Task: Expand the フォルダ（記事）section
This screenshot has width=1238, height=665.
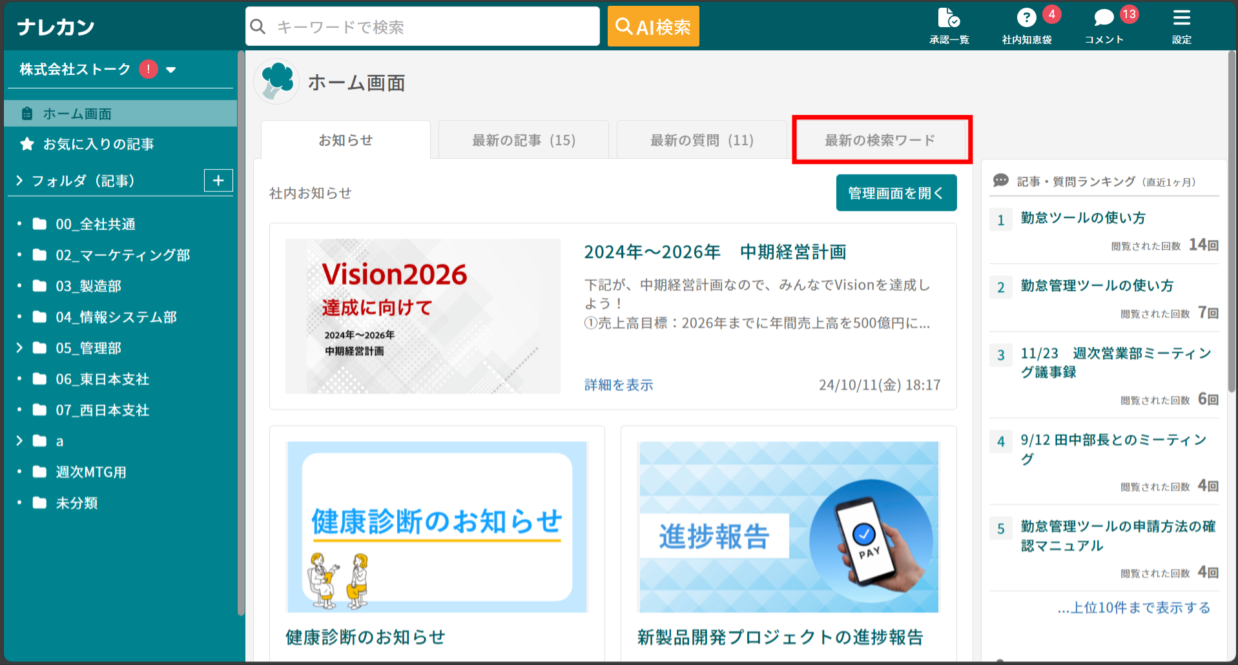Action: point(19,181)
